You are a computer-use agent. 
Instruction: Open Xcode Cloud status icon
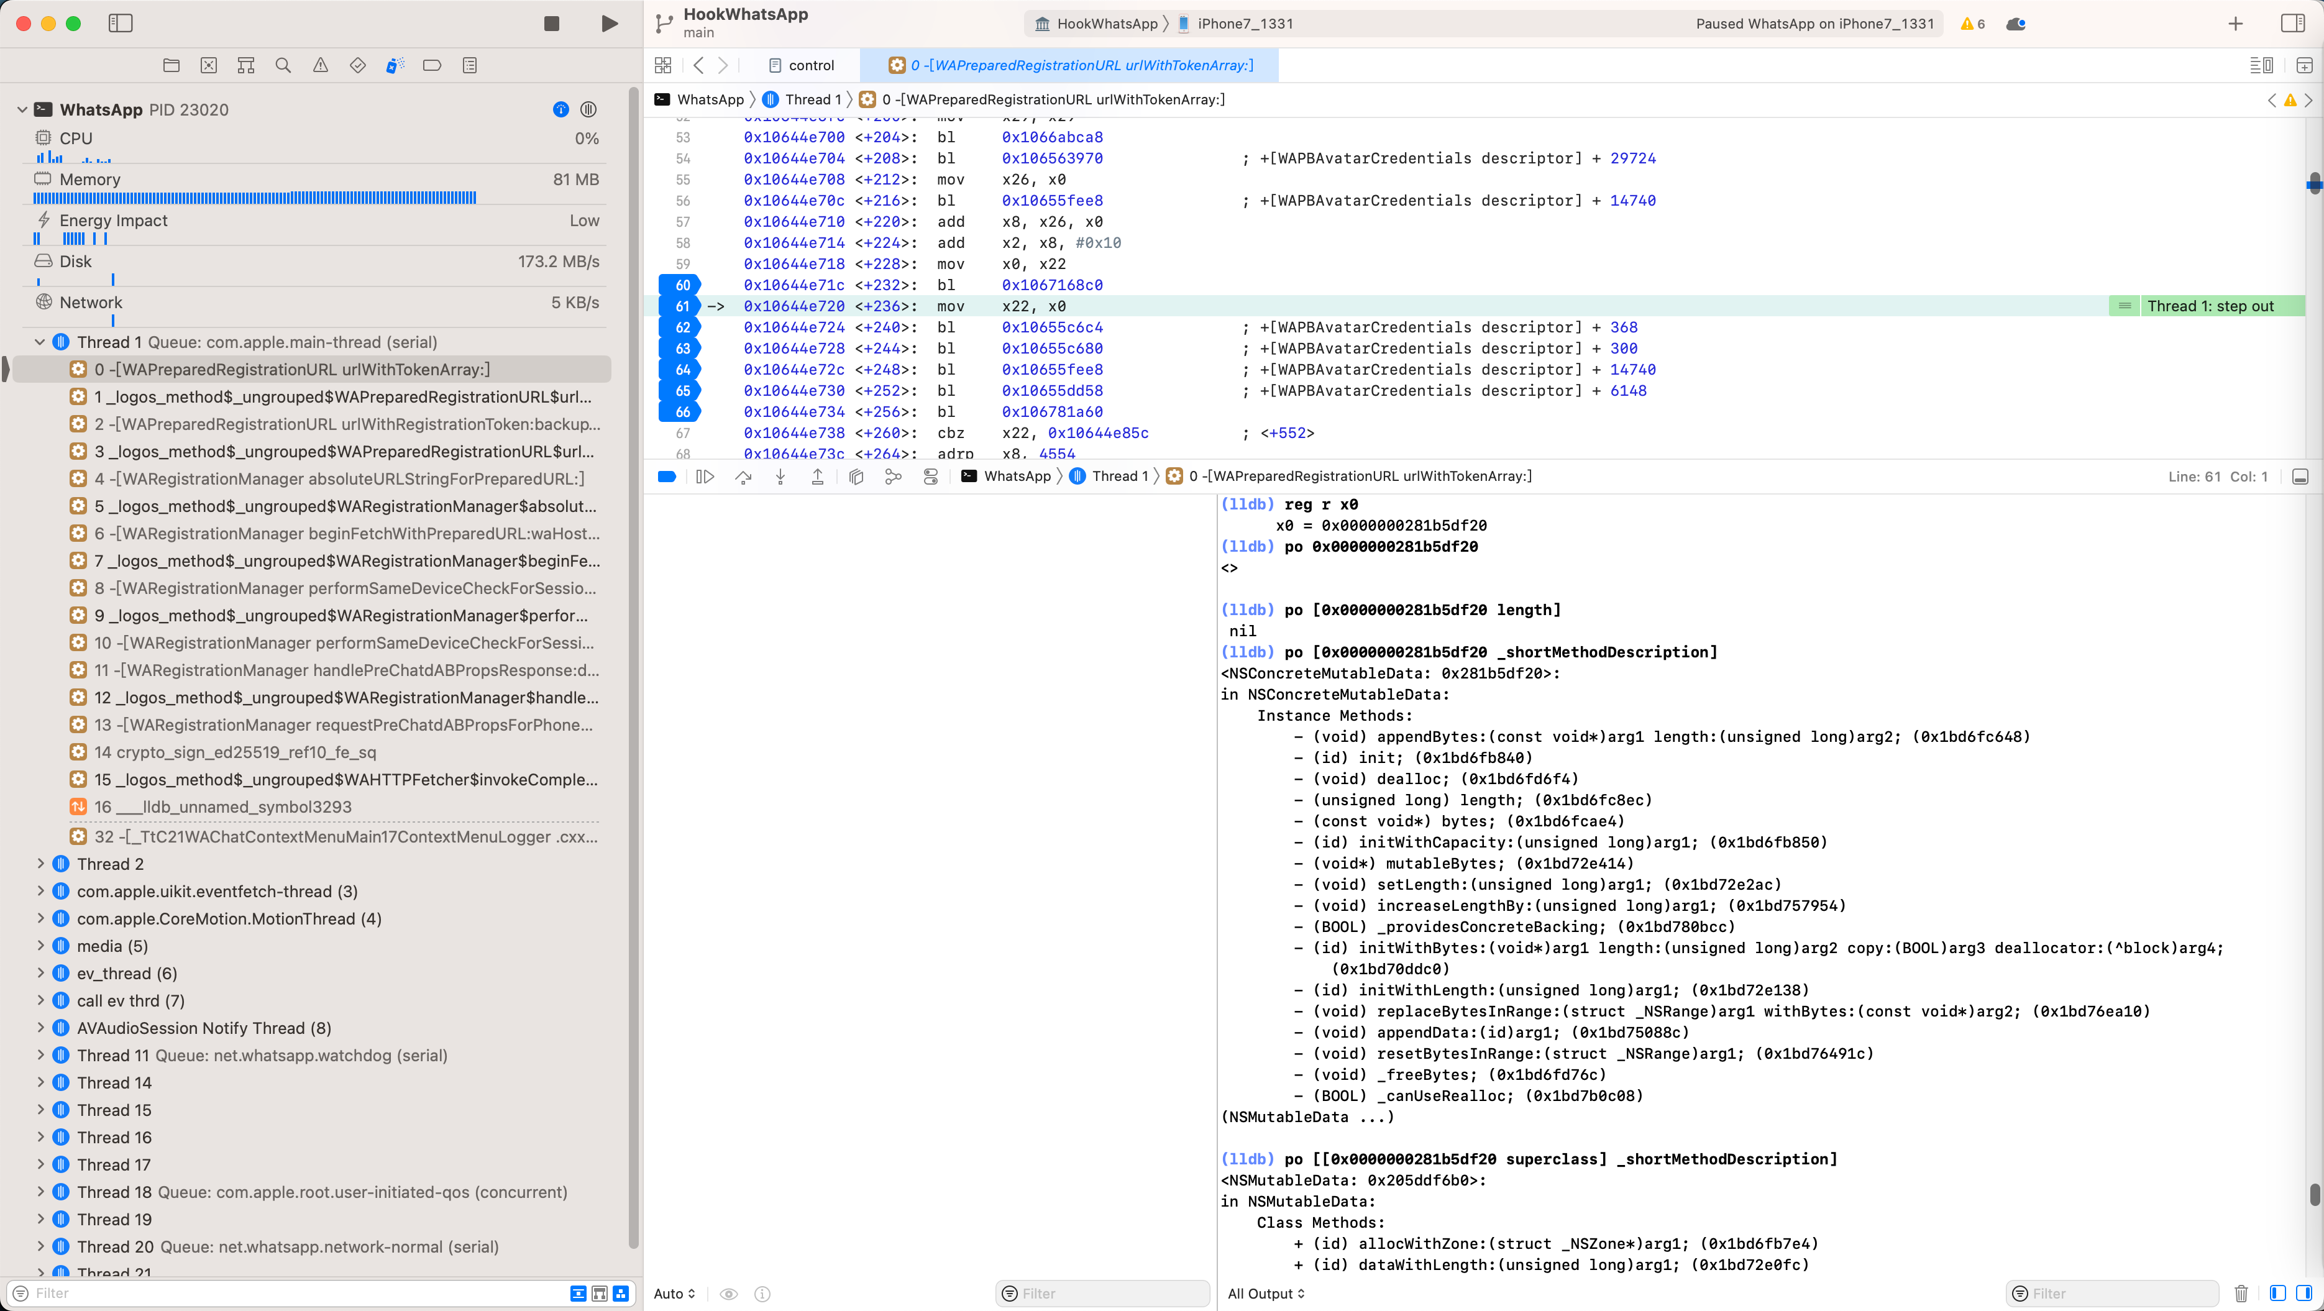coord(2016,24)
